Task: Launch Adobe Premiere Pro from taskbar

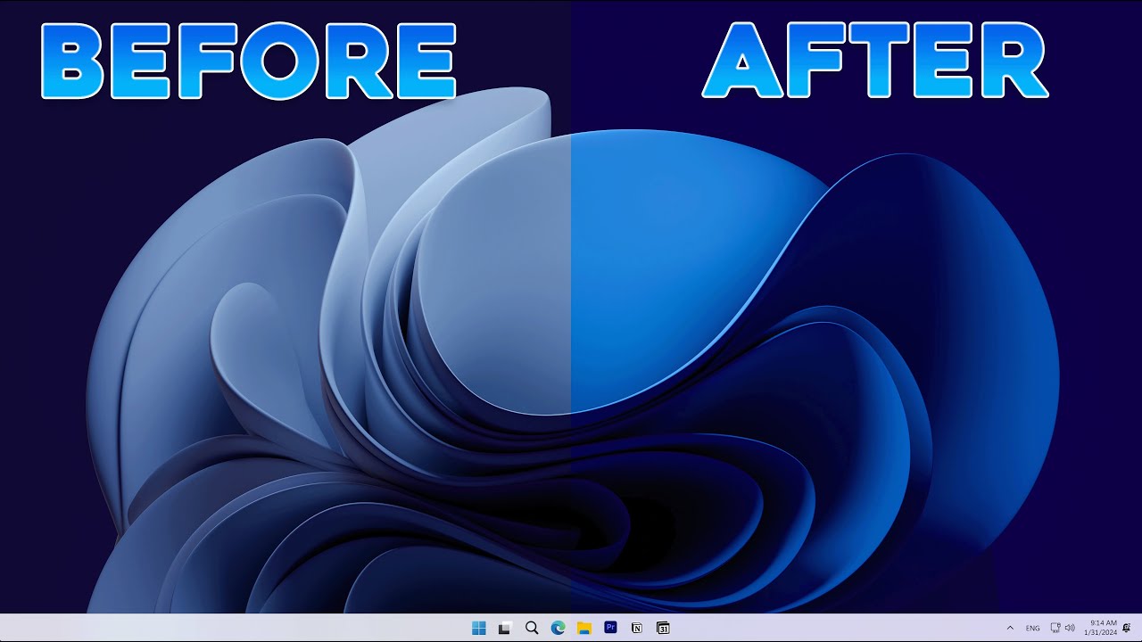Action: coord(610,628)
